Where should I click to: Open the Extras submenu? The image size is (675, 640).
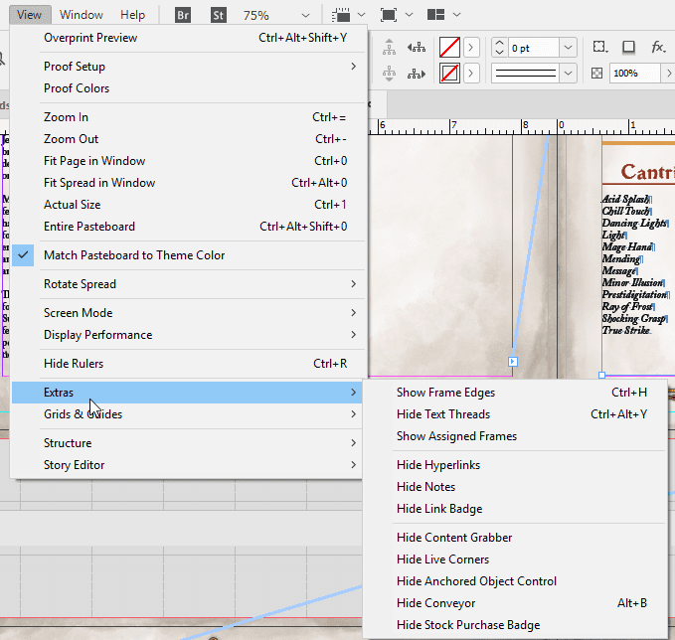pyautogui.click(x=187, y=393)
